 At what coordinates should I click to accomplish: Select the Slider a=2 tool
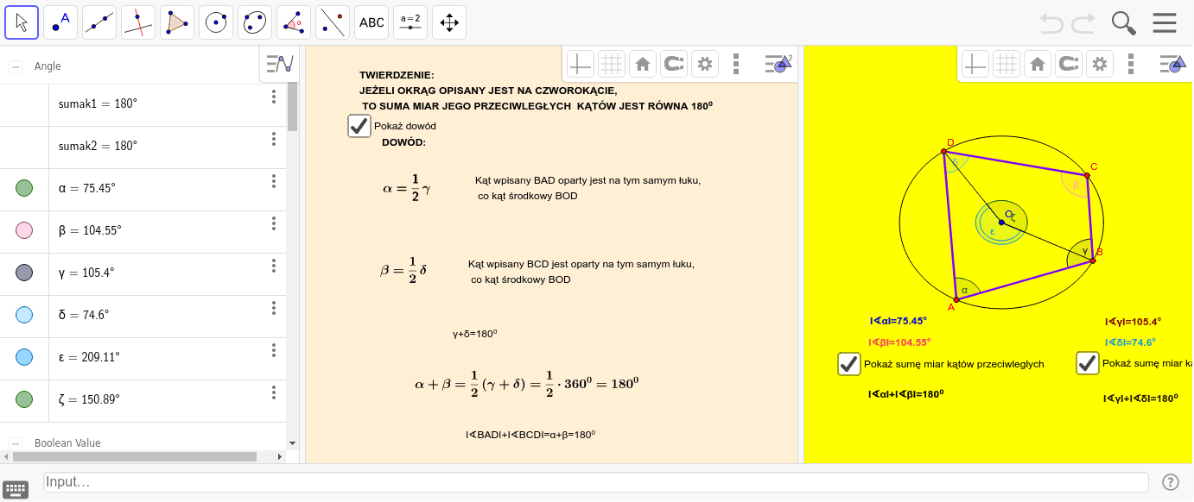410,22
